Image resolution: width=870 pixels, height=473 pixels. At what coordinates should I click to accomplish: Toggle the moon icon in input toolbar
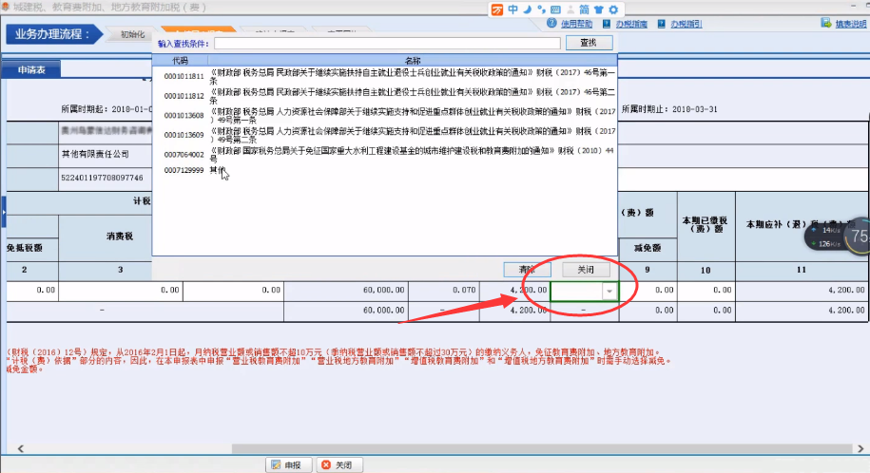528,9
